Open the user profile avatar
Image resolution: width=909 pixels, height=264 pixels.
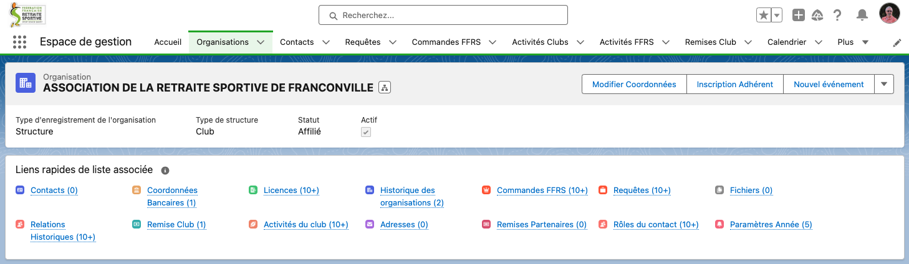point(890,14)
